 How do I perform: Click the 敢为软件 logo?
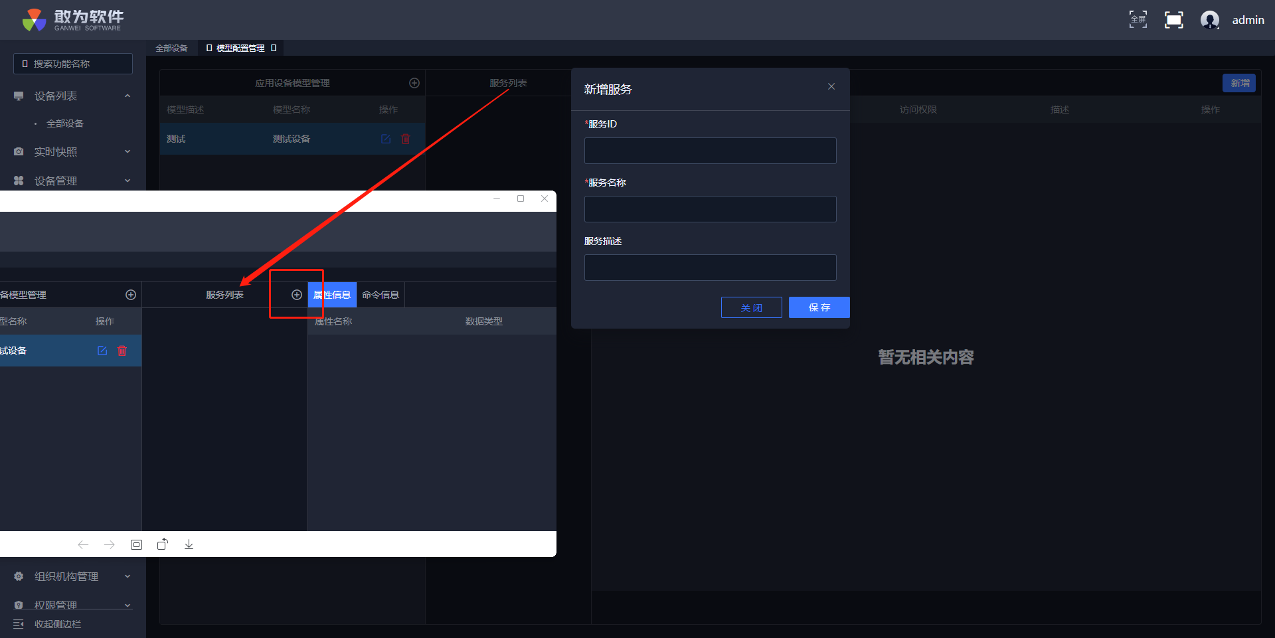[72, 20]
